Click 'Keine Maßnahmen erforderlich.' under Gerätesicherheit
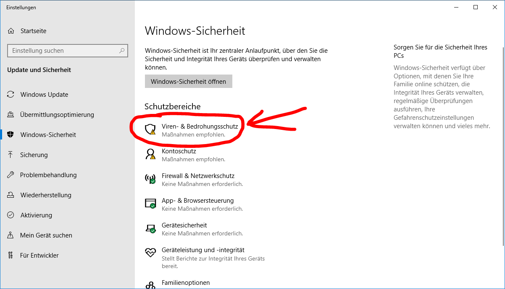Image resolution: width=505 pixels, height=289 pixels. [202, 234]
